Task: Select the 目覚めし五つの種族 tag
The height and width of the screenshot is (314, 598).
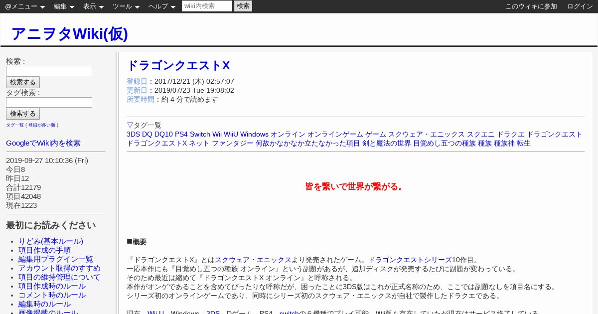Action: point(445,143)
